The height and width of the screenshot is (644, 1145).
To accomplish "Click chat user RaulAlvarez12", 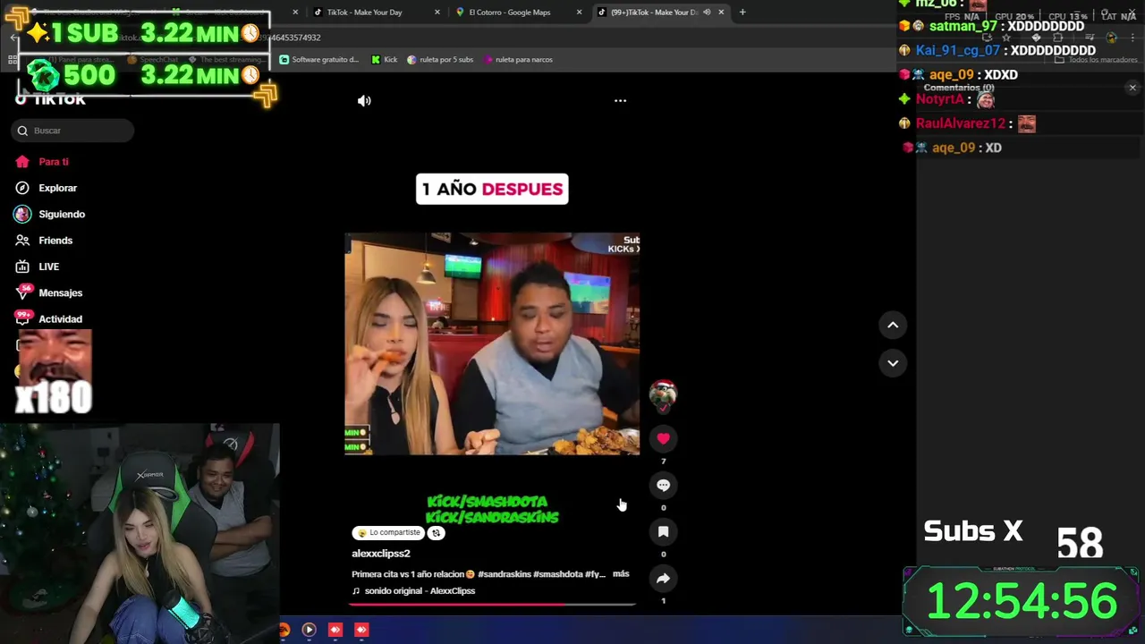I will (x=961, y=123).
